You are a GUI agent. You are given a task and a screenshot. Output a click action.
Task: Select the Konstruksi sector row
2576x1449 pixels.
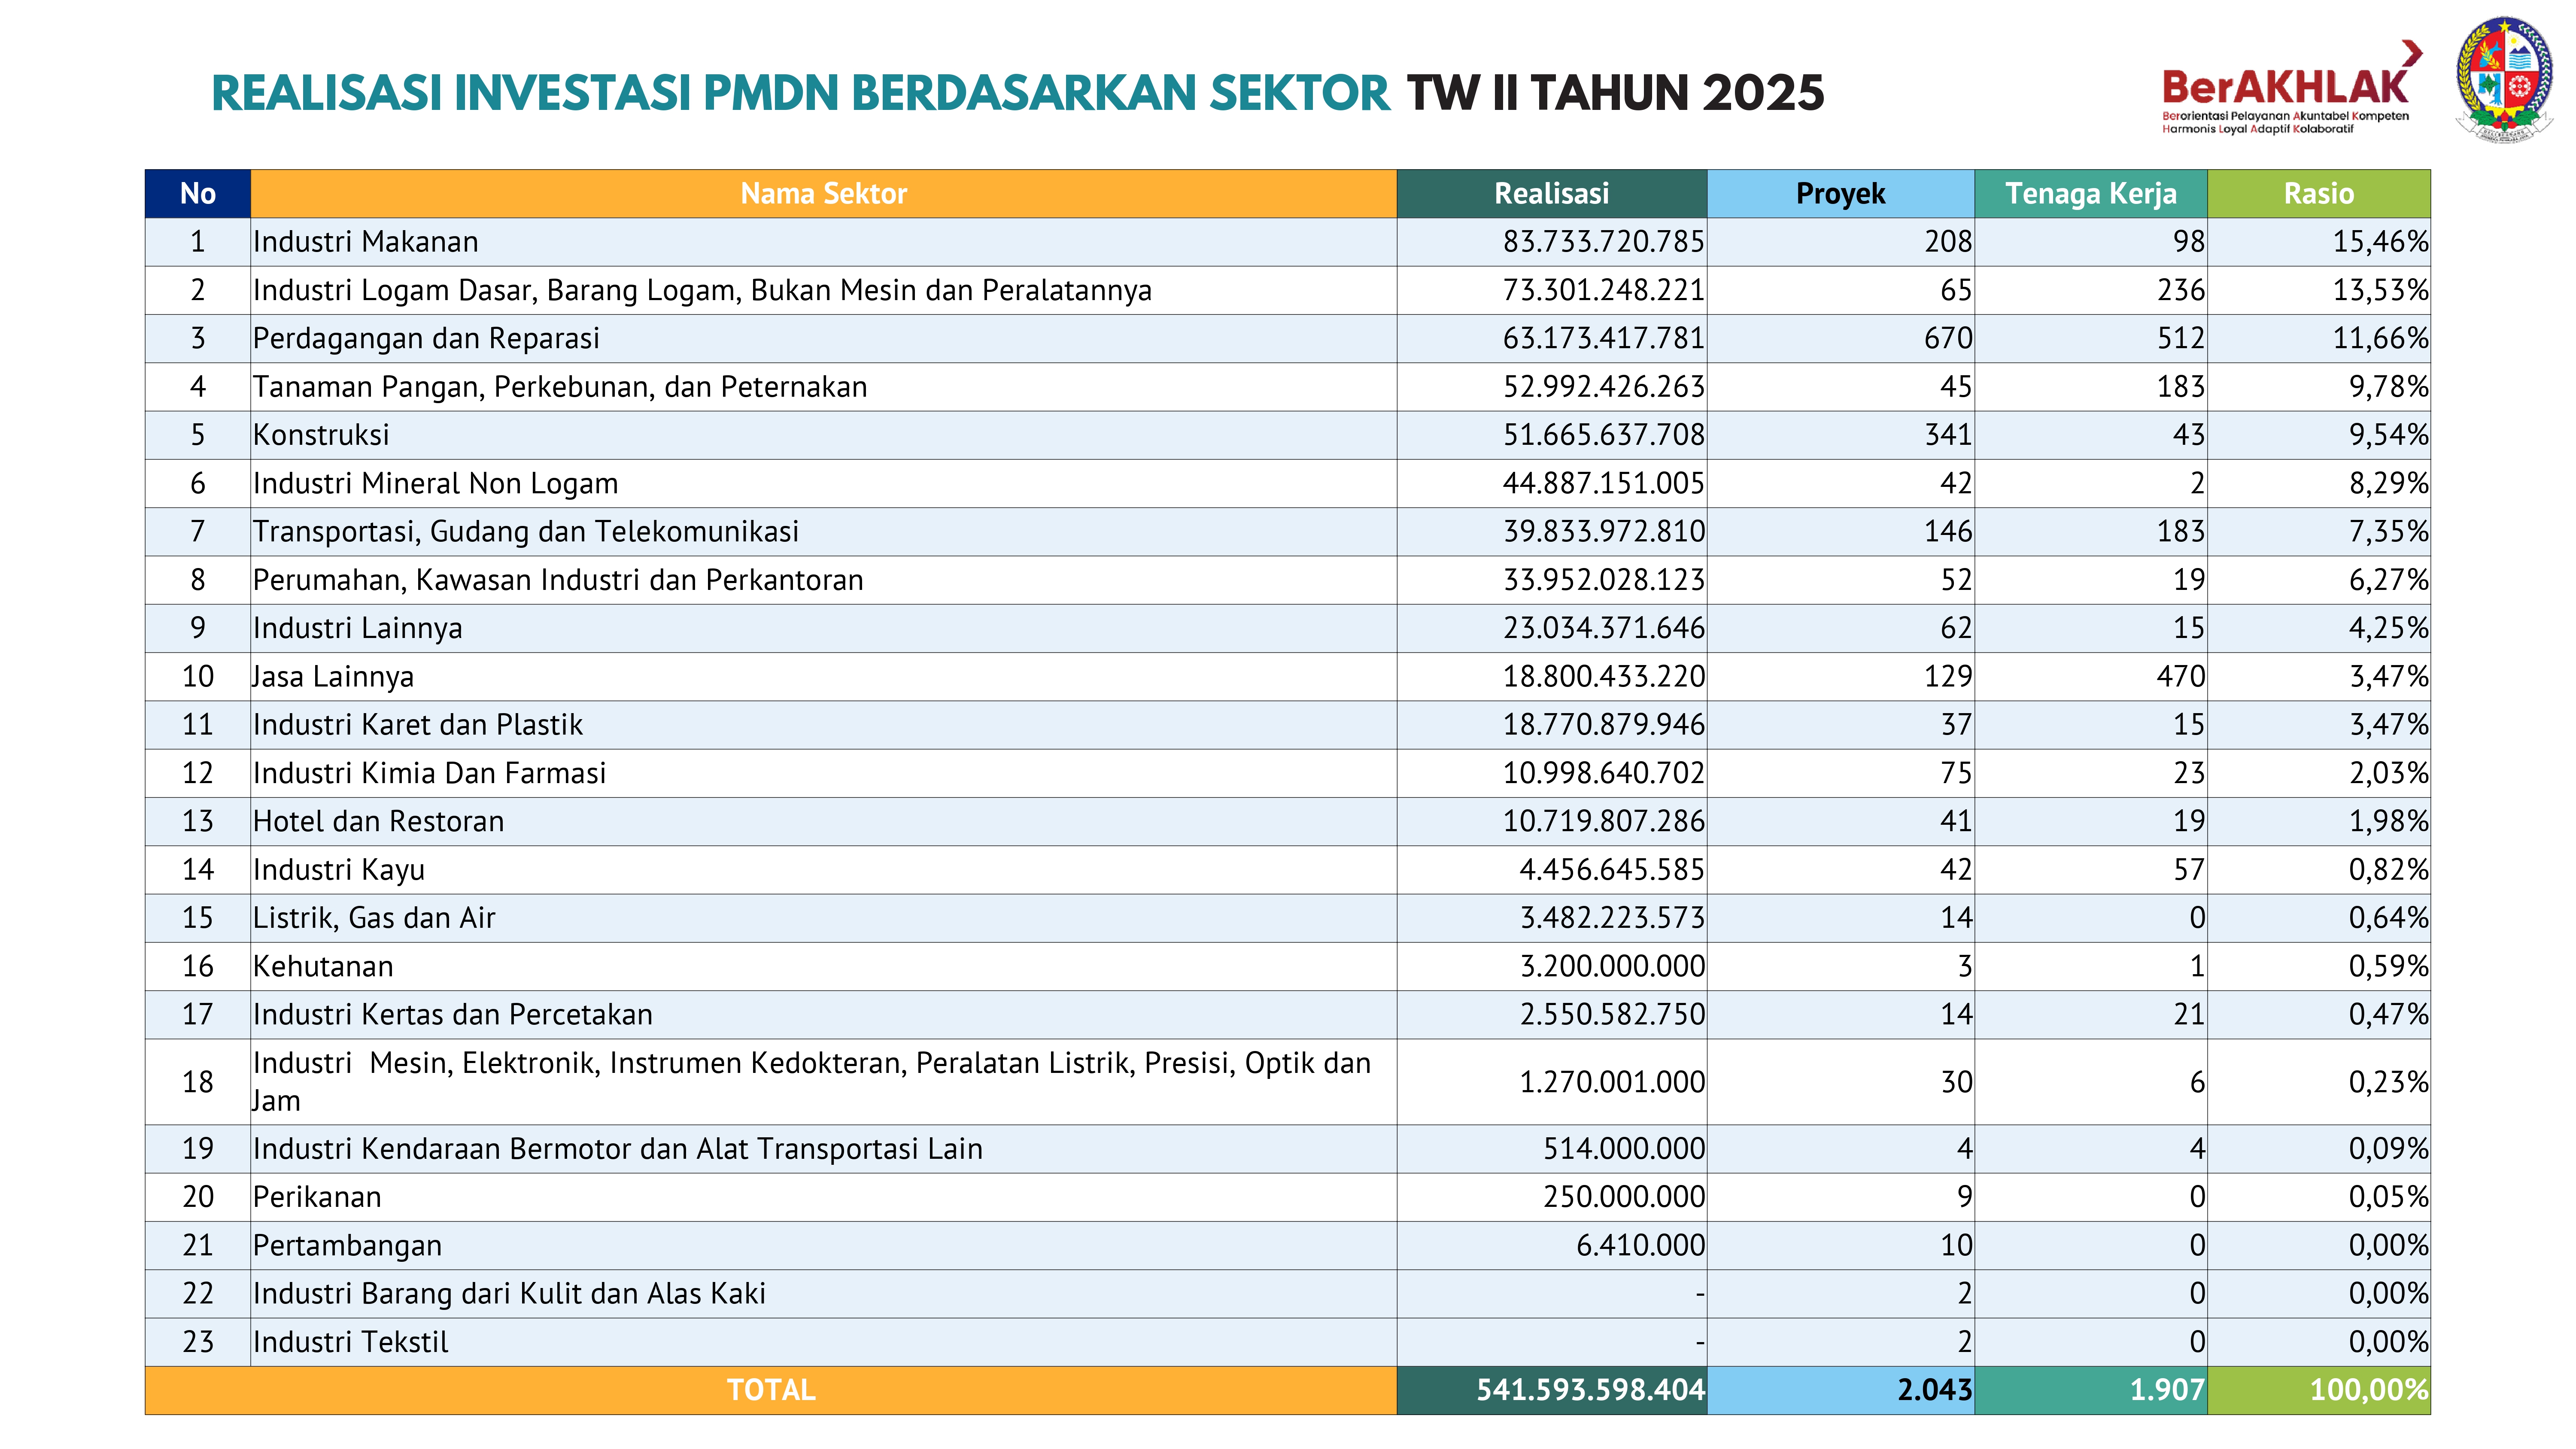tap(700, 435)
